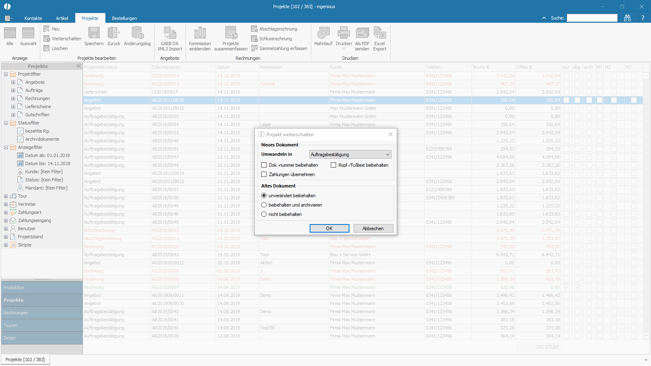
Task: Expand the Rechnungen tree node
Action: click(13, 98)
